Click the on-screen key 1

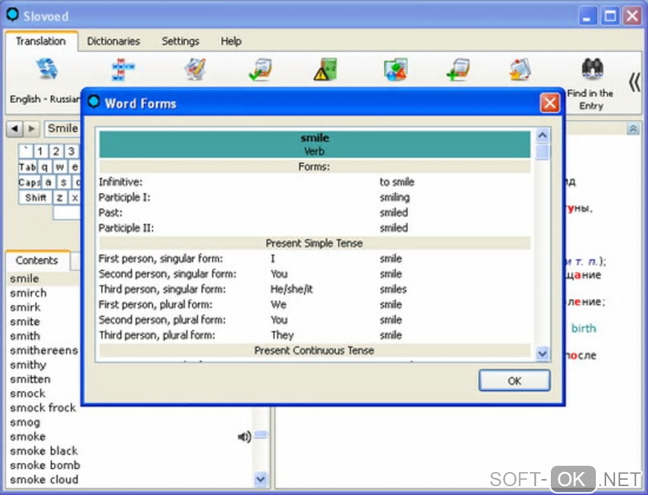coord(40,151)
